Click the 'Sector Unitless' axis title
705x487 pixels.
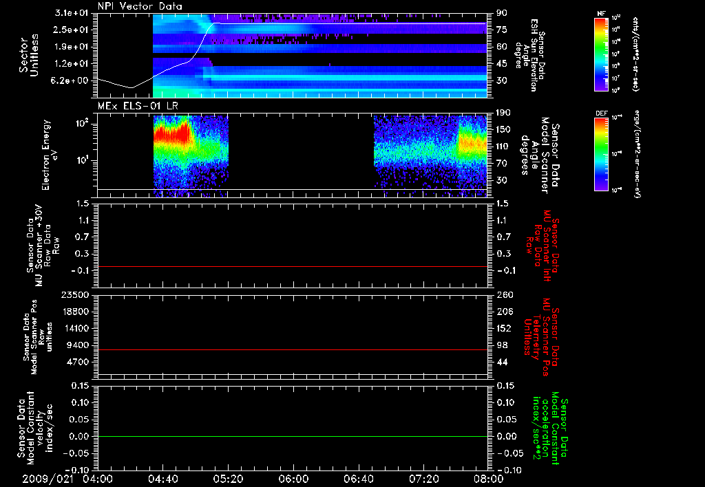point(28,55)
